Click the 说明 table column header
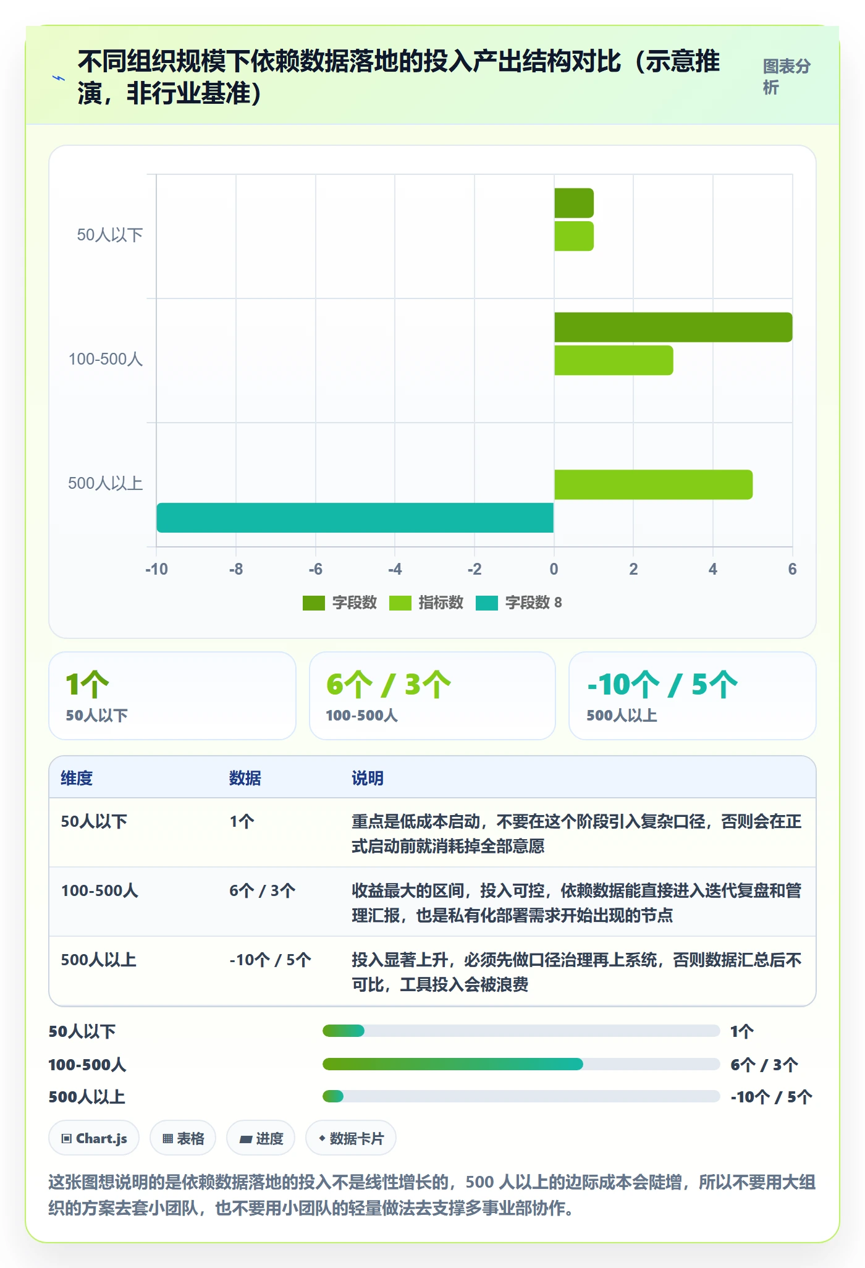Viewport: 865px width, 1268px height. tap(368, 778)
